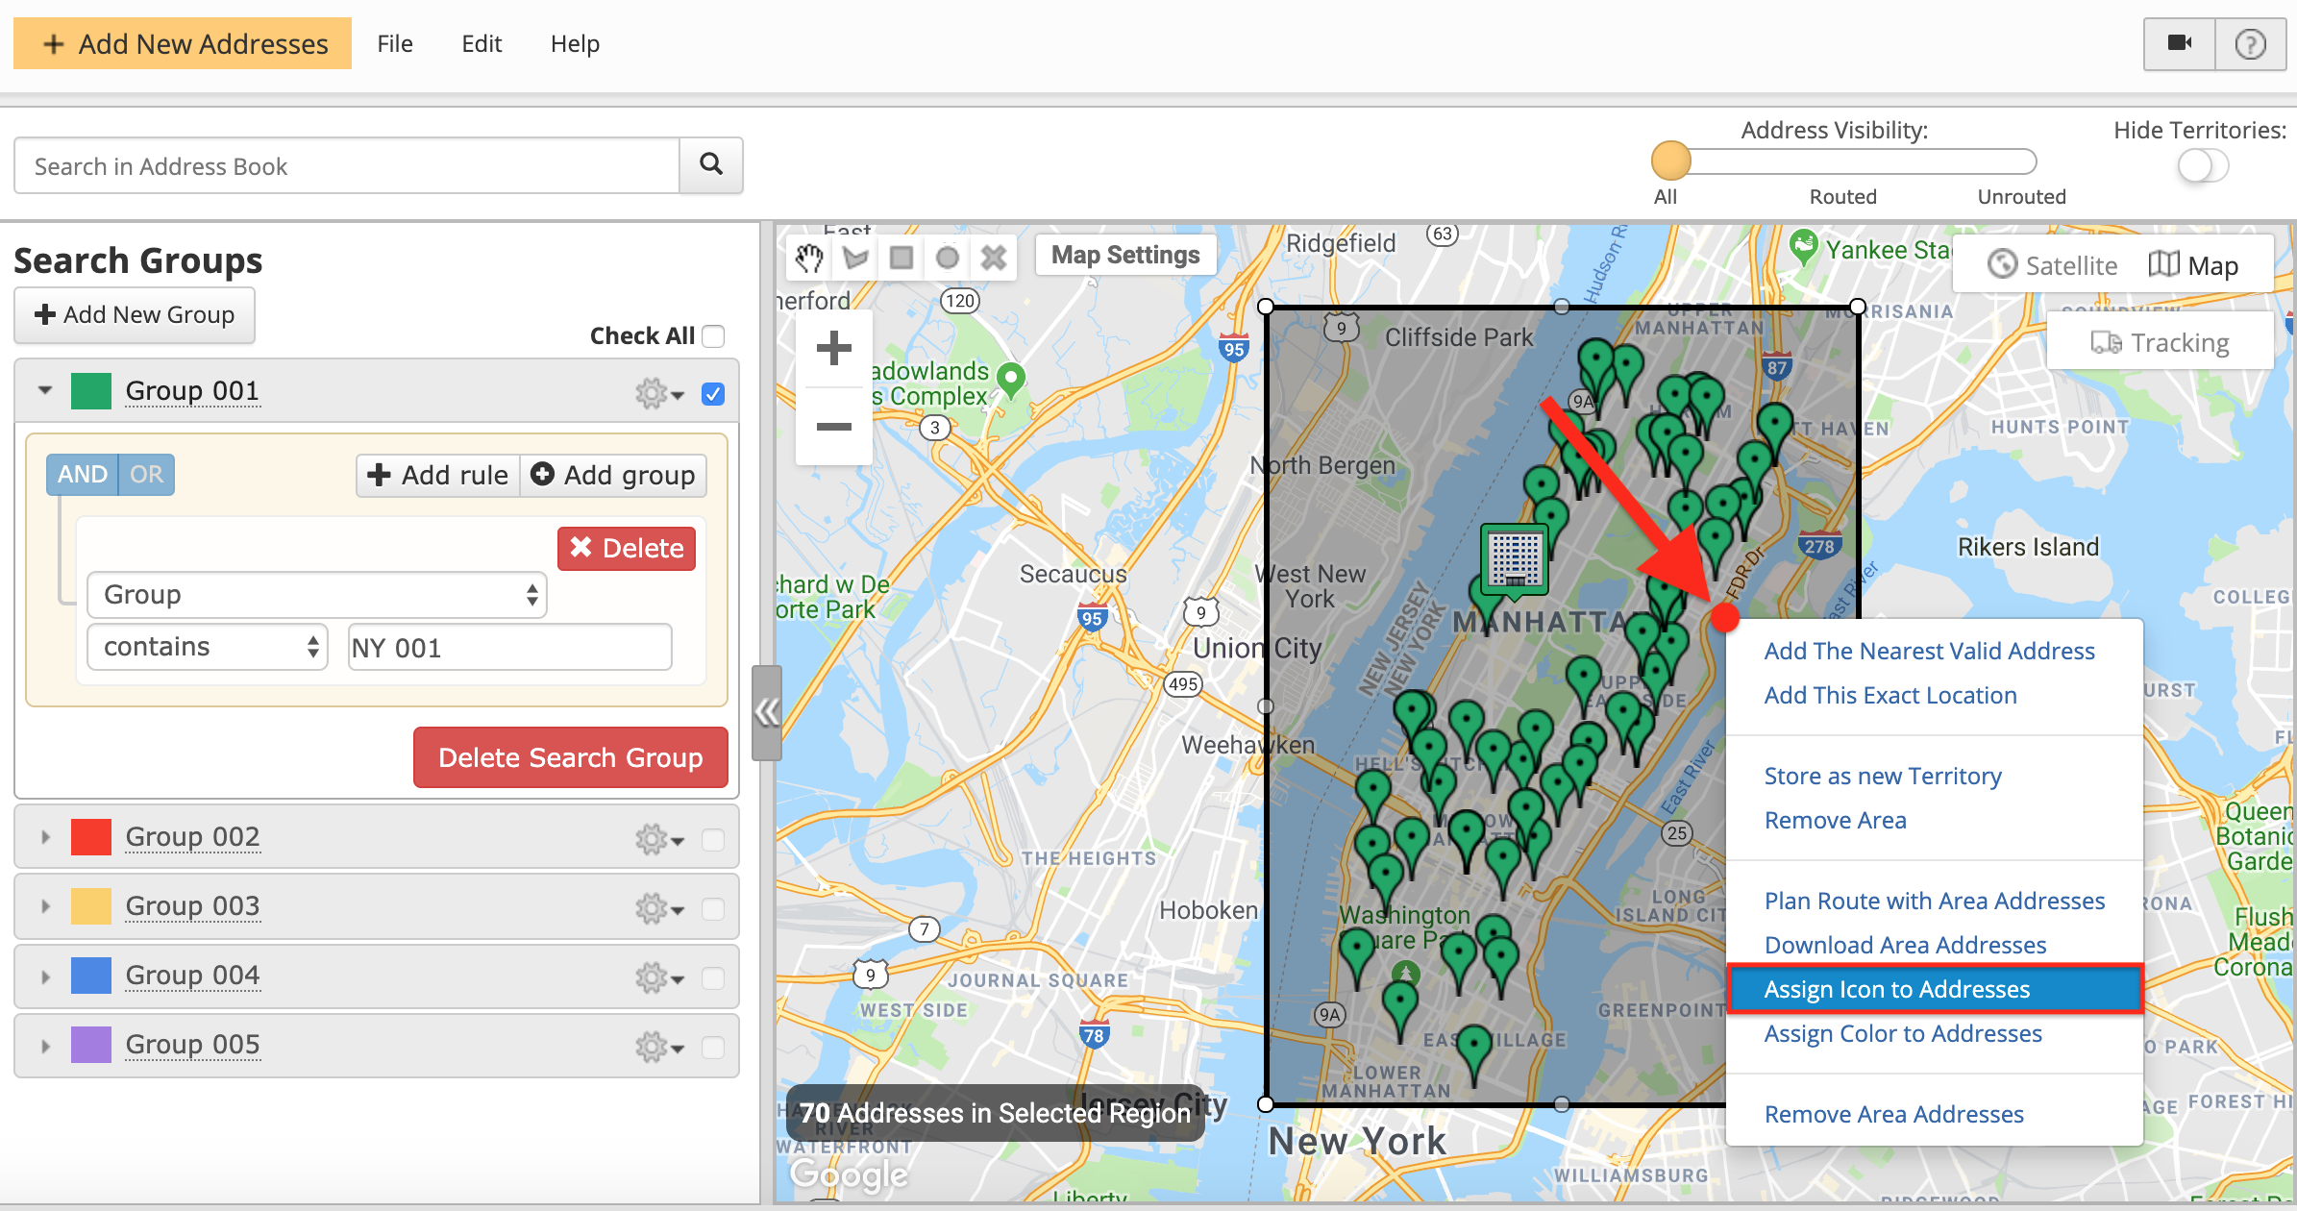Click Delete Search Group button
The width and height of the screenshot is (2297, 1211).
570,757
